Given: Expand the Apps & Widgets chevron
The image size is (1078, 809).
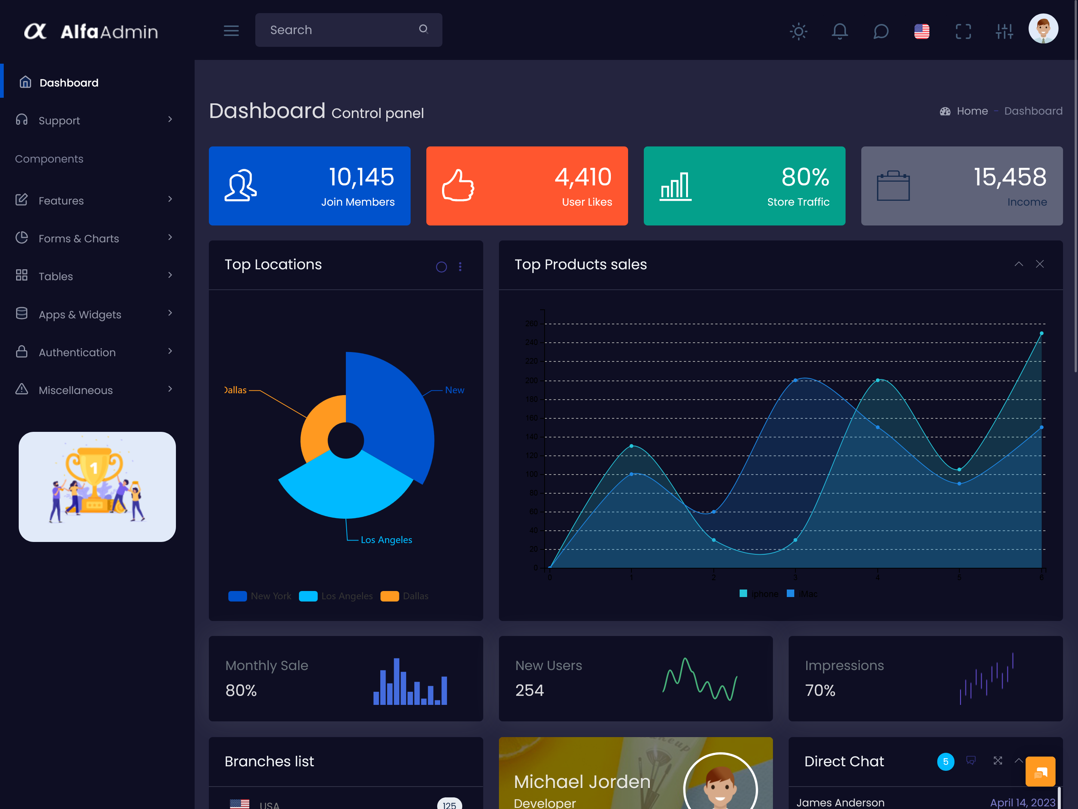Looking at the screenshot, I should coord(170,313).
